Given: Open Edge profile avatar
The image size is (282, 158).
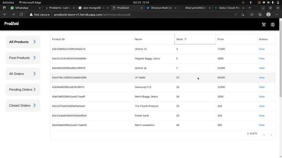Looking at the screenshot, I should (268, 14).
